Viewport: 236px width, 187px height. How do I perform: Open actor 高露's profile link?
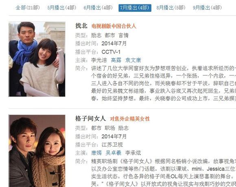[x=116, y=60]
